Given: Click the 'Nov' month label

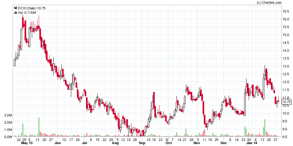Looking at the screenshot, I should point(197,143).
